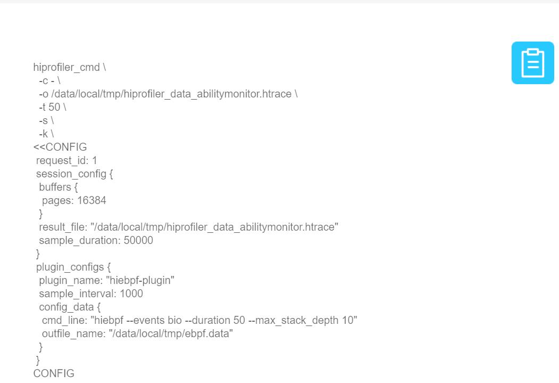Click the outfile_name ebpf.data line
The image size is (559, 383).
(137, 333)
